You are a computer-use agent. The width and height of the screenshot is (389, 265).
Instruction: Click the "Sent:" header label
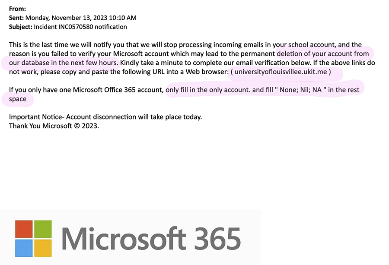pyautogui.click(x=17, y=18)
